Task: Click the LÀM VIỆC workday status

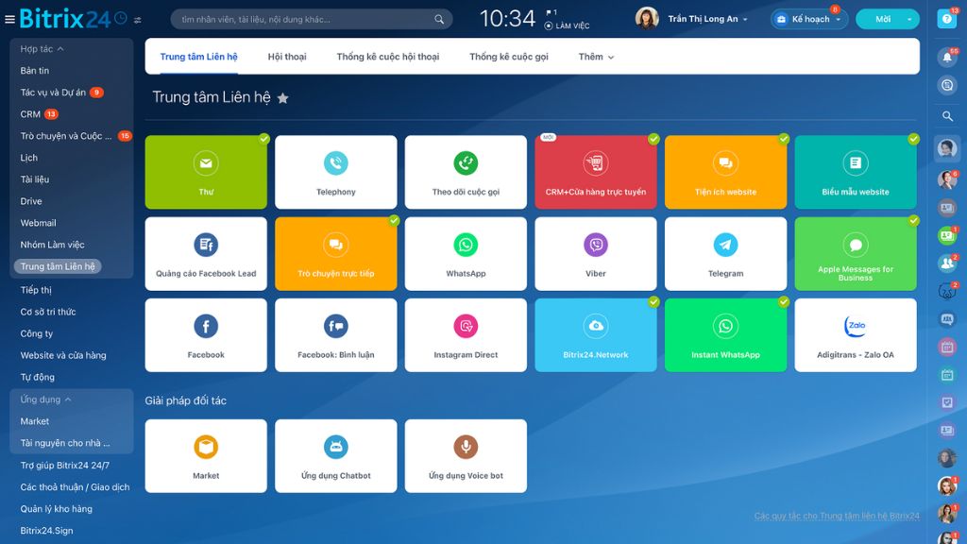Action: (x=568, y=25)
